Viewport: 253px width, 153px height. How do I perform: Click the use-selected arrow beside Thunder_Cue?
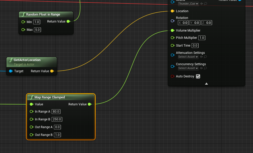tap(201, 4)
